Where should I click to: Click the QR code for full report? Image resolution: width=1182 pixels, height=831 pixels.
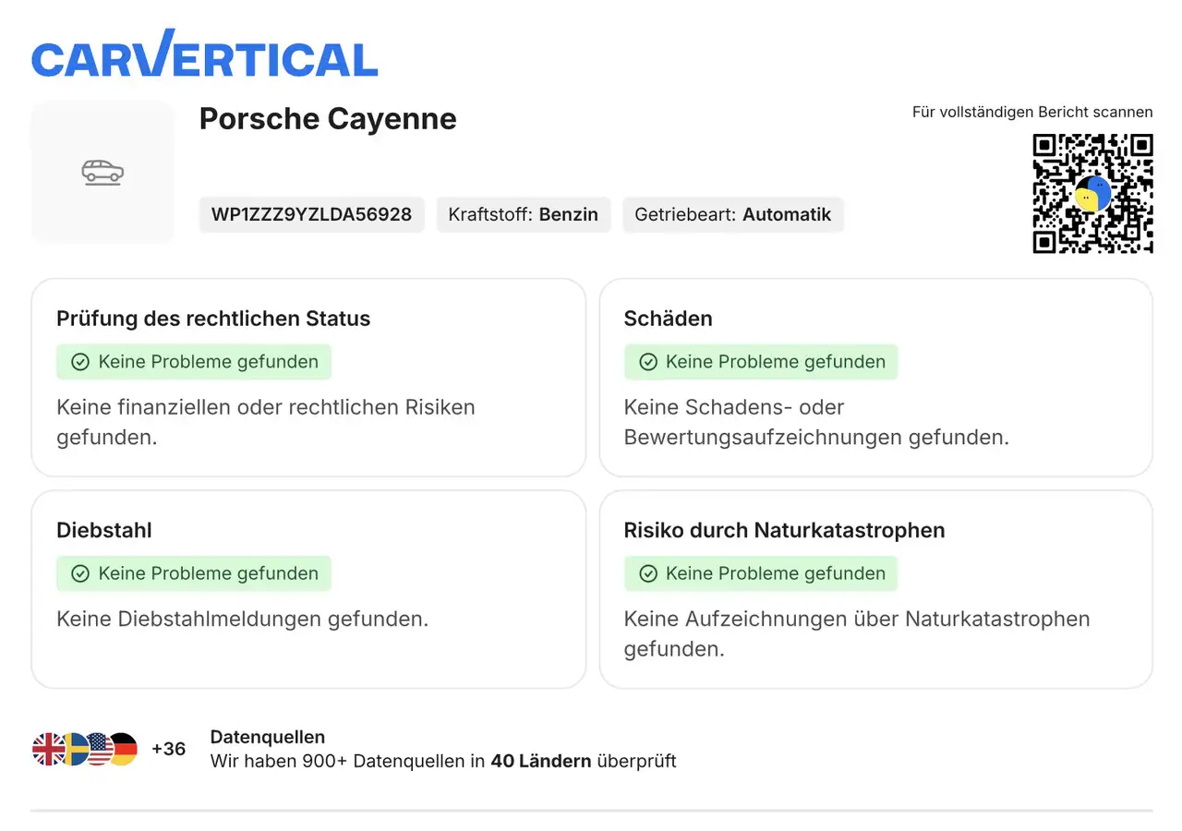pyautogui.click(x=1092, y=193)
